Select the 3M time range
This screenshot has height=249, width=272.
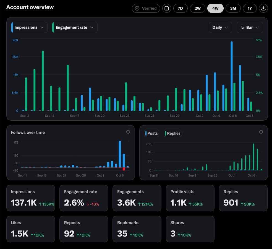(x=233, y=8)
